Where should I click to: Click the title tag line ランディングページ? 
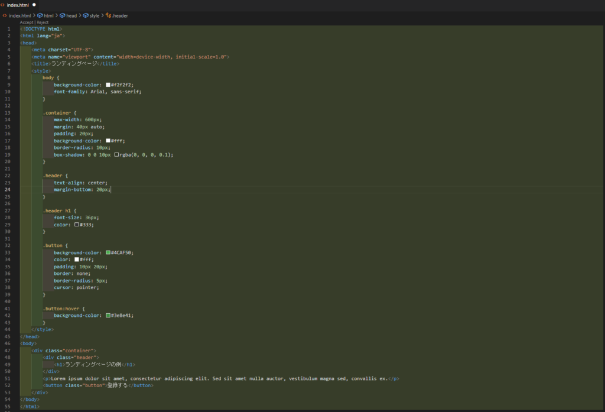[x=75, y=64]
